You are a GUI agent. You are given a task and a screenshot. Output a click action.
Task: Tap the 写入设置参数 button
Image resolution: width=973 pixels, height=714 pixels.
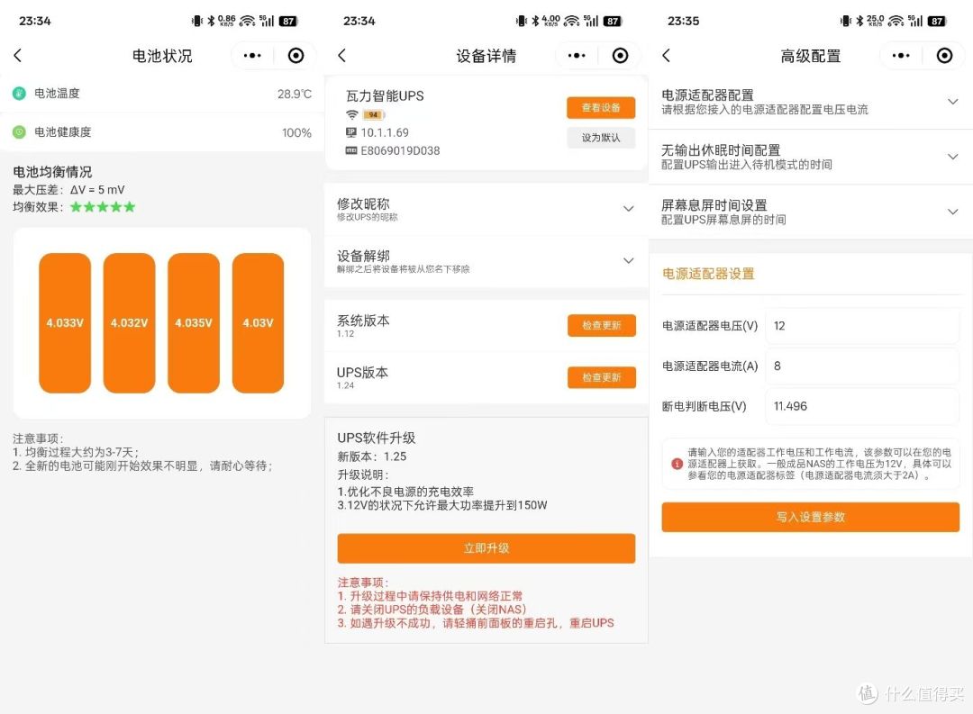click(811, 518)
